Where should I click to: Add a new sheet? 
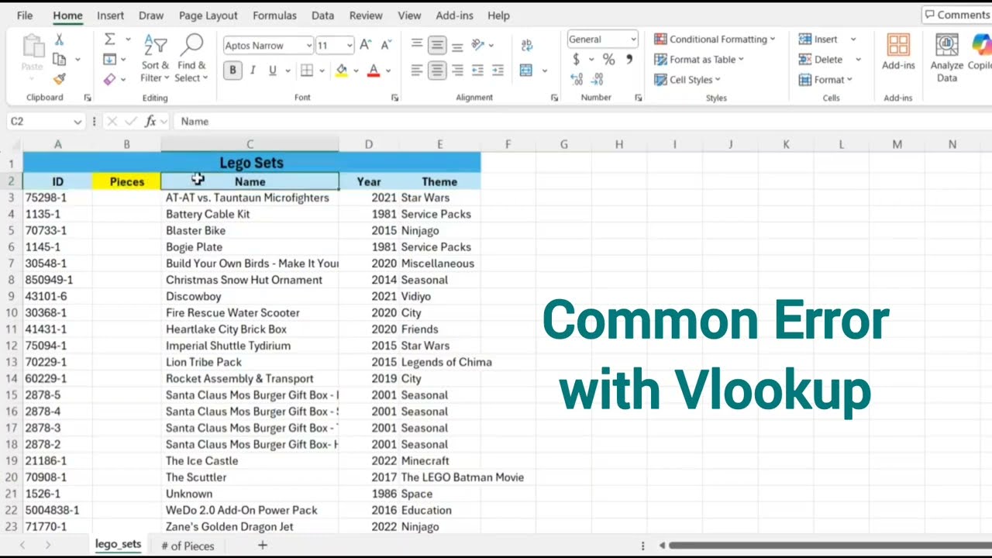coord(263,546)
